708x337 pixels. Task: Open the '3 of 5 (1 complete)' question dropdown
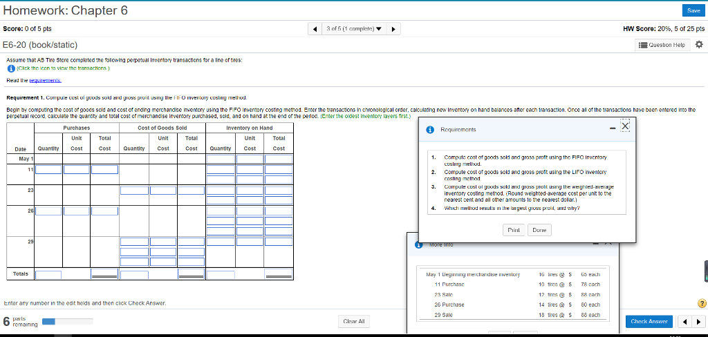(x=354, y=29)
